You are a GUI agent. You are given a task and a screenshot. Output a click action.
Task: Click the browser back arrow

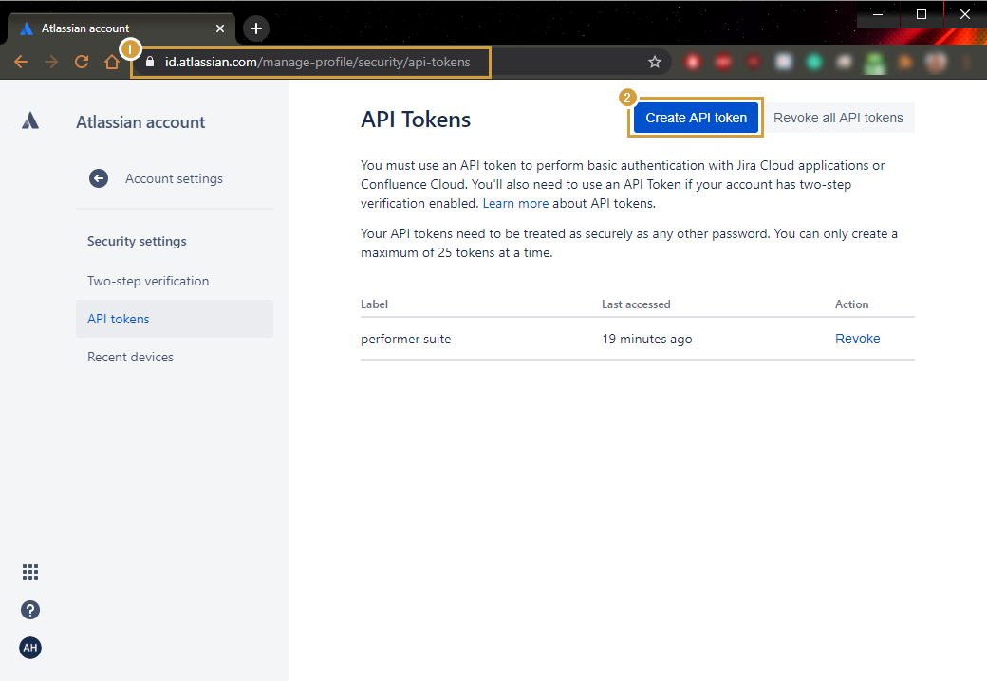pyautogui.click(x=21, y=62)
